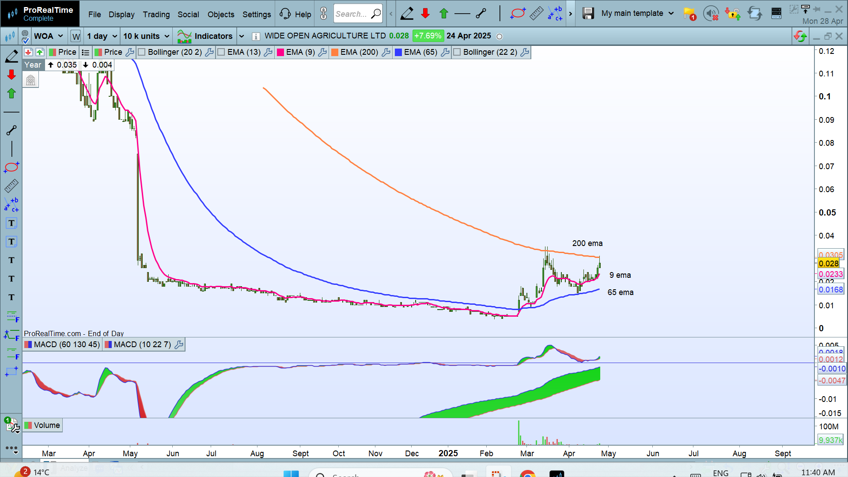Click the blue EMA (65) color swatch
848x477 pixels.
pyautogui.click(x=398, y=52)
